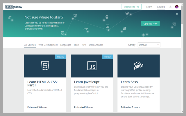Click Preview badge on HTML & CSS card
Image resolution: width=186 pixels, height=116 pixels.
click(60, 57)
